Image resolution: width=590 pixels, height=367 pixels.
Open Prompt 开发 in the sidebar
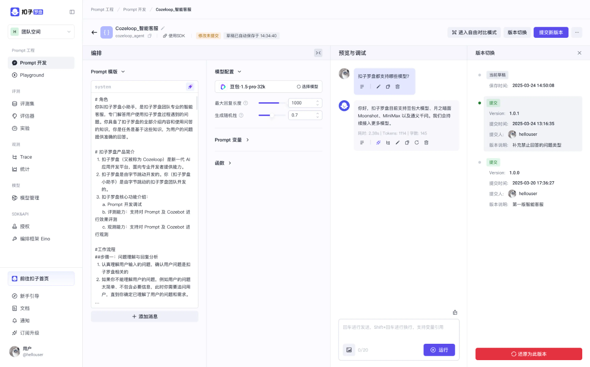[x=41, y=63]
